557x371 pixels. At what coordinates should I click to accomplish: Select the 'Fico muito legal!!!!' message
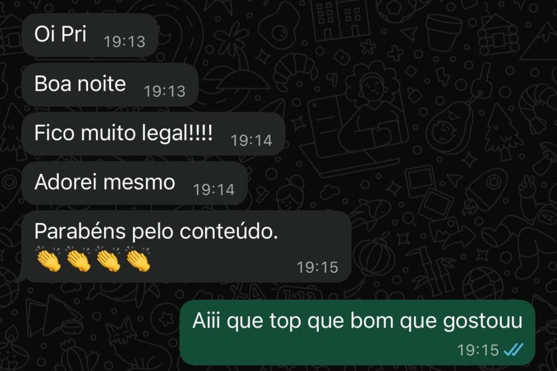click(x=153, y=134)
